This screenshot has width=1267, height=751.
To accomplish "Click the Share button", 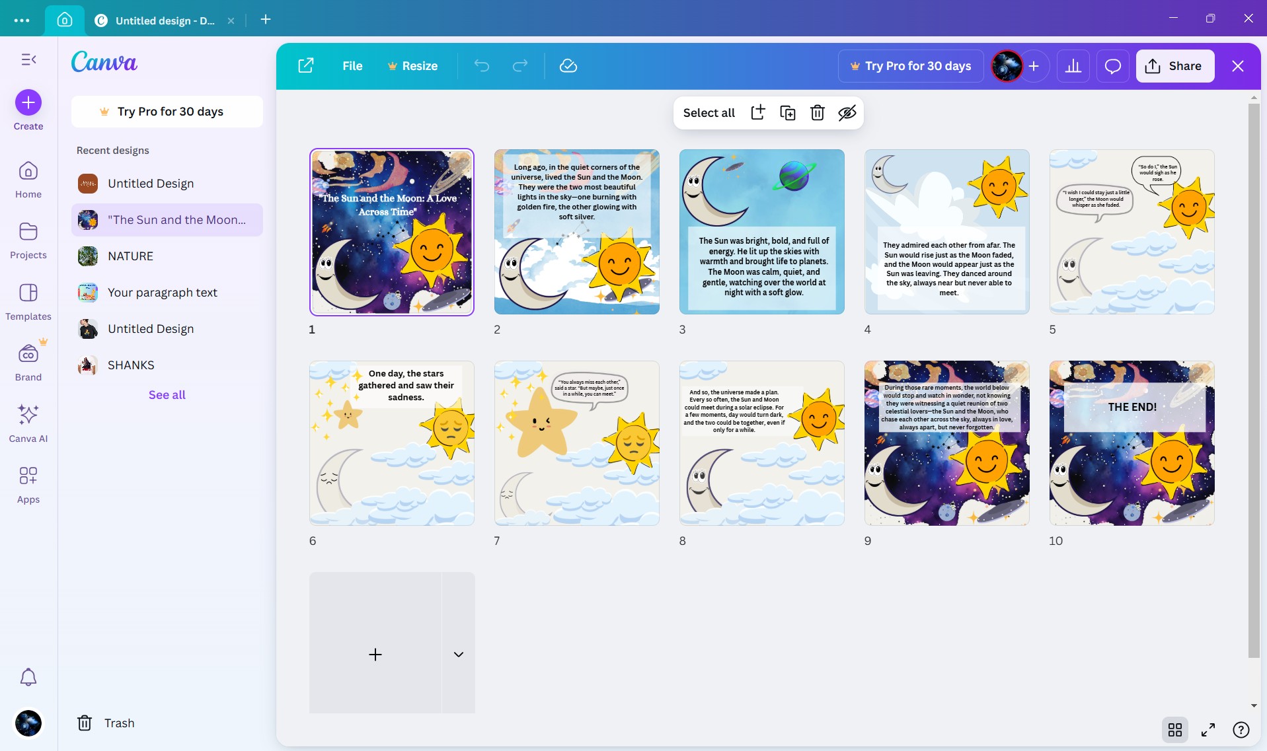I will click(1175, 66).
